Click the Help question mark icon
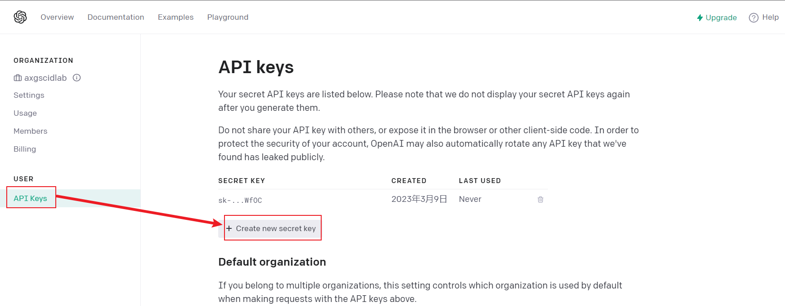The width and height of the screenshot is (785, 306). [x=754, y=17]
